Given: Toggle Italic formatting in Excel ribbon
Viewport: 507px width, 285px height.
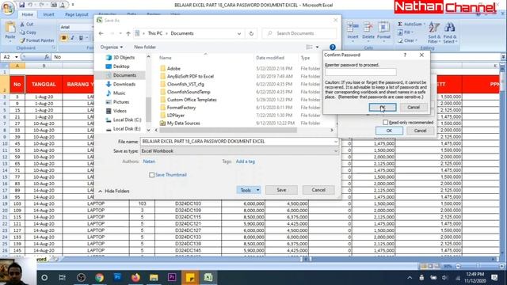Looking at the screenshot, I should point(72,38).
